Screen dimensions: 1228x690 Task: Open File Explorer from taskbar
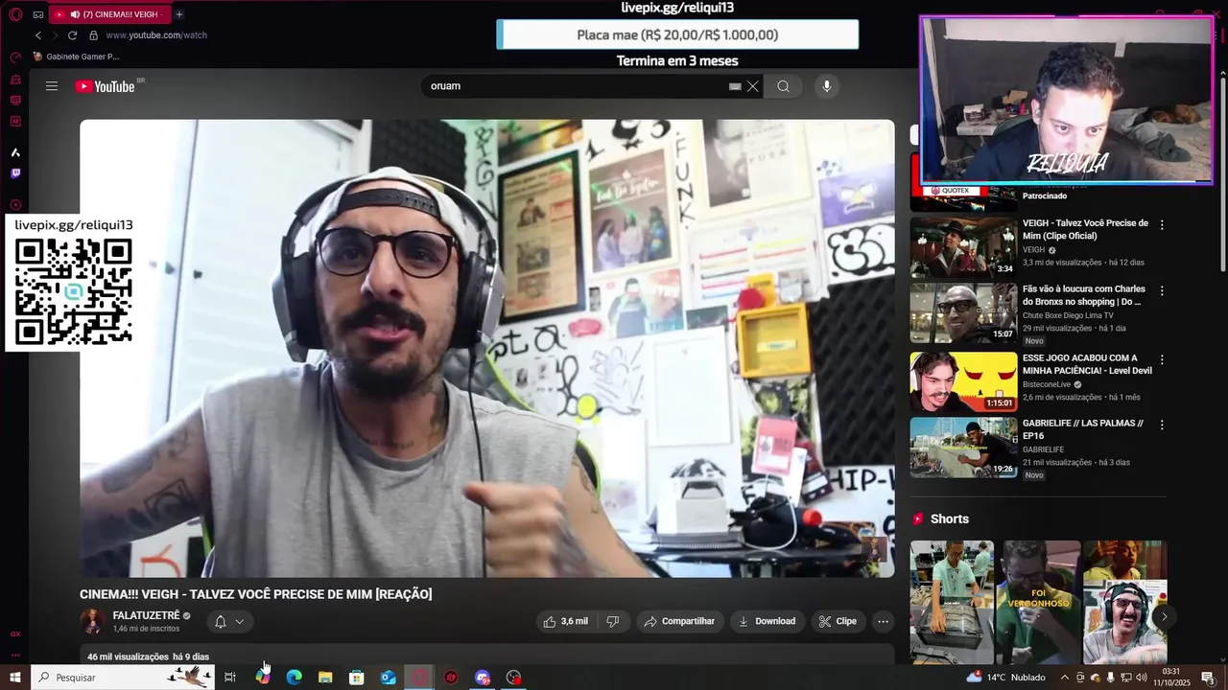[325, 678]
